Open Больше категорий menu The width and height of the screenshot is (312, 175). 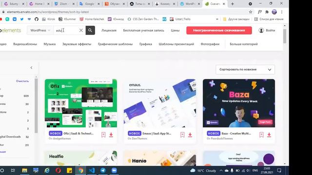point(244,44)
